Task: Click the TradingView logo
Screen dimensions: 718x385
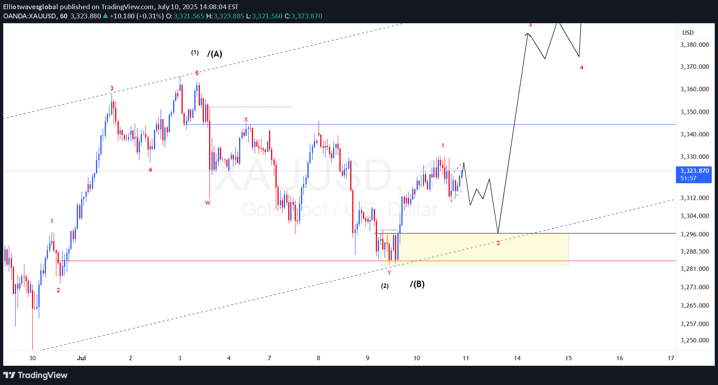Action: click(36, 375)
